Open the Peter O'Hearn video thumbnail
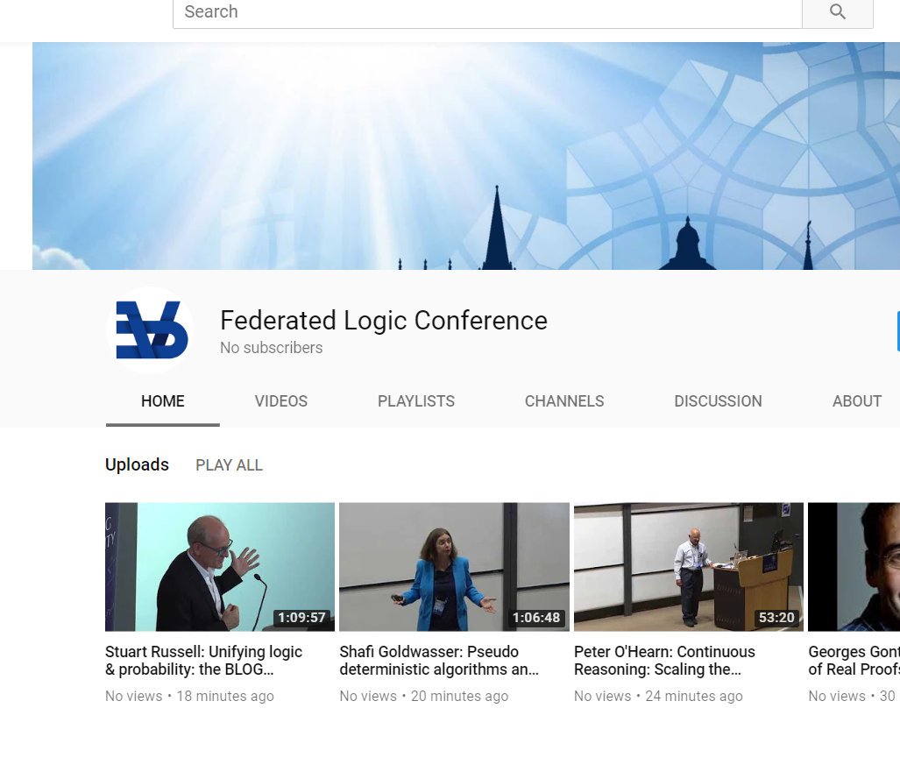900x779 pixels. pyautogui.click(x=688, y=566)
